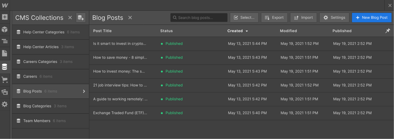
Task: Open the Assets panel icon
Action: click(x=5, y=92)
